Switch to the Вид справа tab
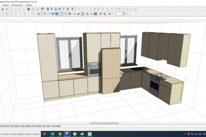The height and width of the screenshot is (137, 206). coord(37,126)
